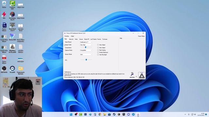Image resolution: width=209 pixels, height=117 pixels.
Task: Minimize the Trinus VR server window
Action: pos(134,33)
